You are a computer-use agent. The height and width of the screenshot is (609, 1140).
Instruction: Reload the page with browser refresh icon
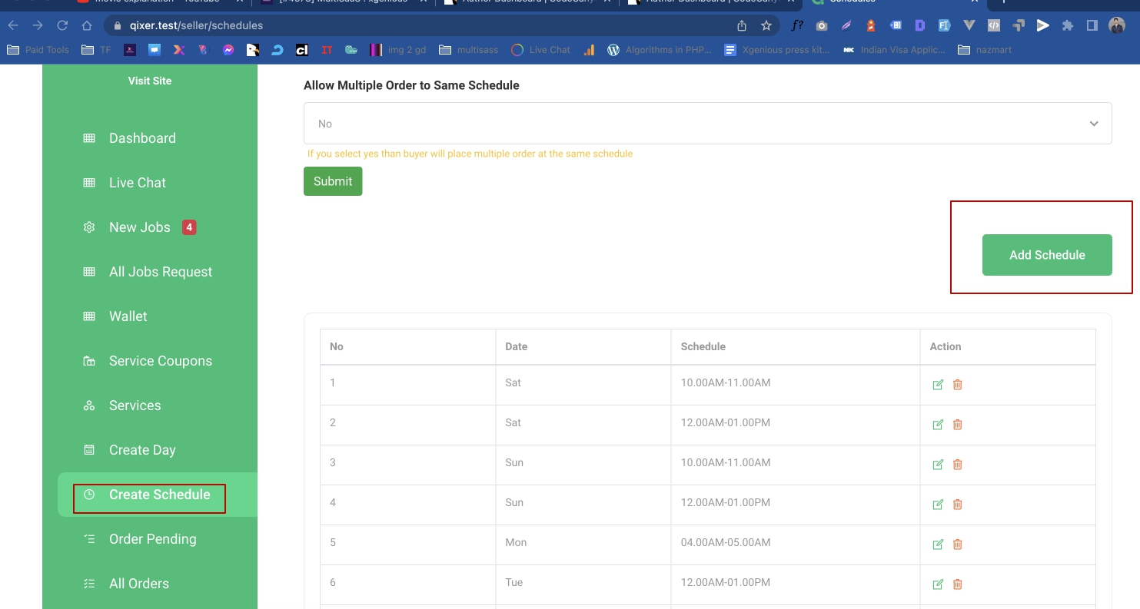tap(62, 25)
